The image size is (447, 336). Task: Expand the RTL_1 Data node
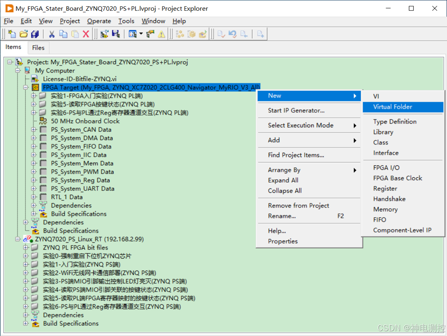[x=33, y=197]
